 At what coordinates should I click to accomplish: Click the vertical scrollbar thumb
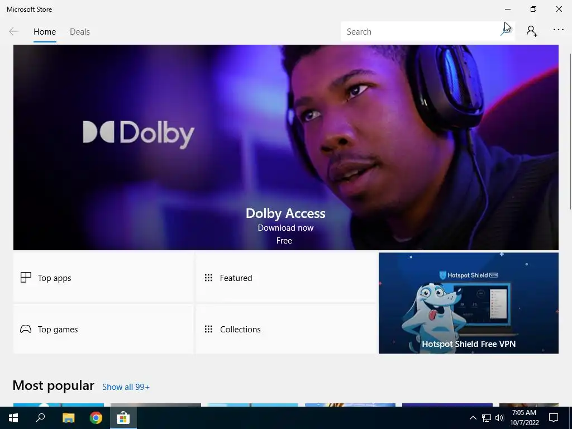570,131
